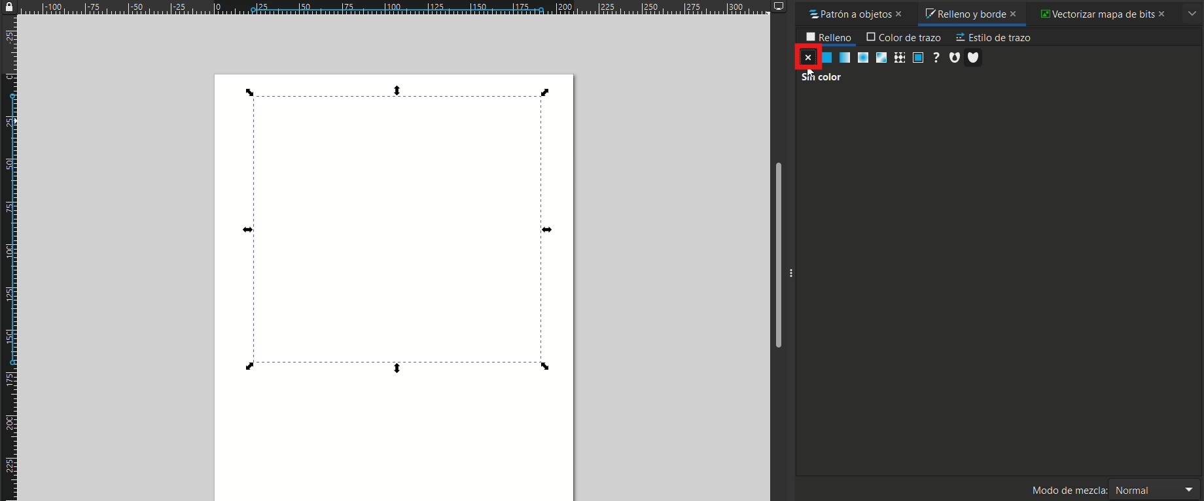Open Estilo de trazo sub-tab
Viewport: 1204px width, 501px height.
pos(993,37)
